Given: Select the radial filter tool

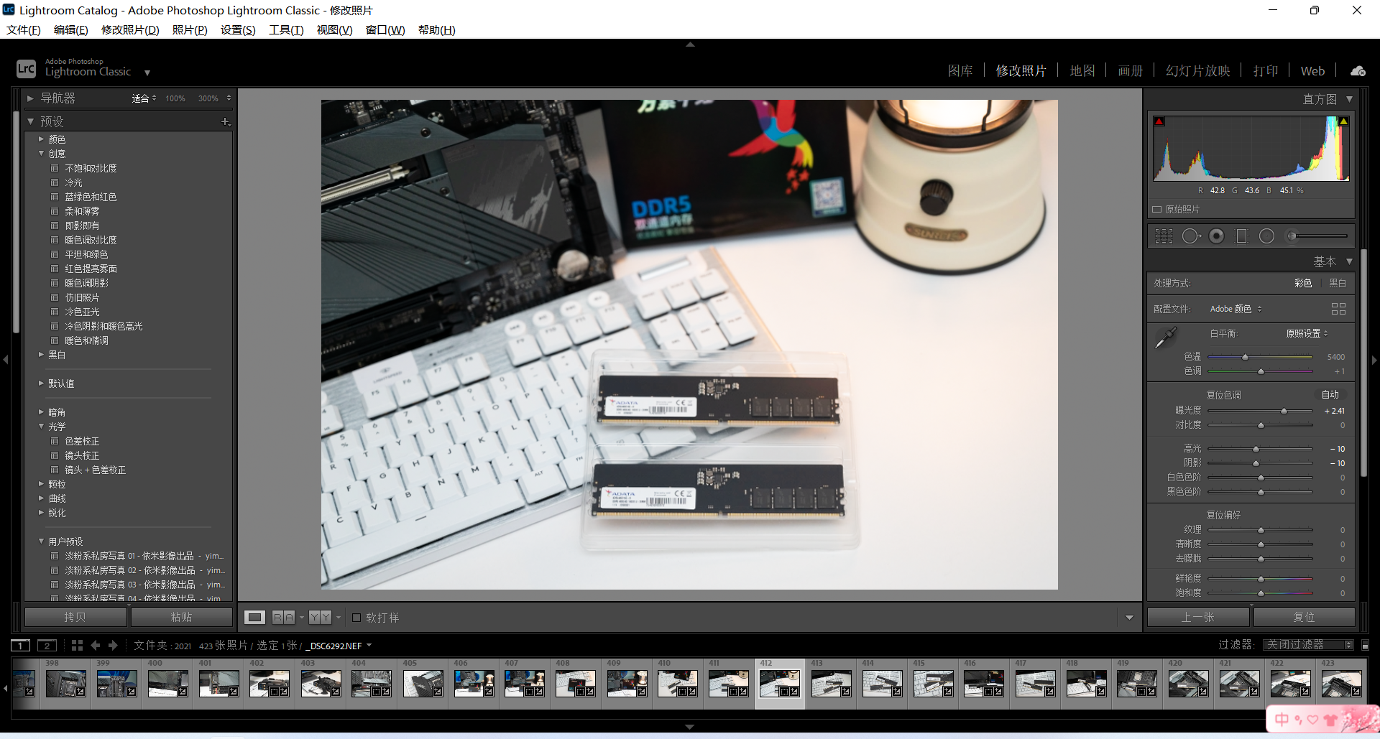Looking at the screenshot, I should 1266,236.
